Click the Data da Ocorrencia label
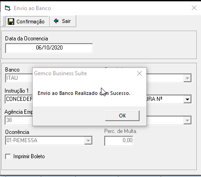 click(27, 39)
